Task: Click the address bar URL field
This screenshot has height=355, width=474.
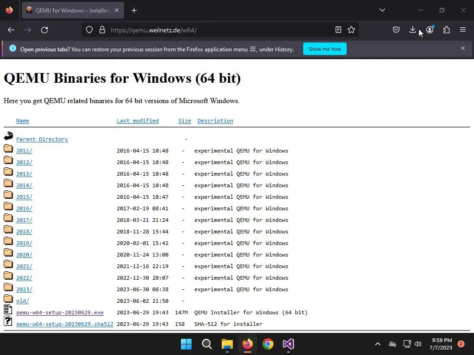Action: click(x=220, y=30)
